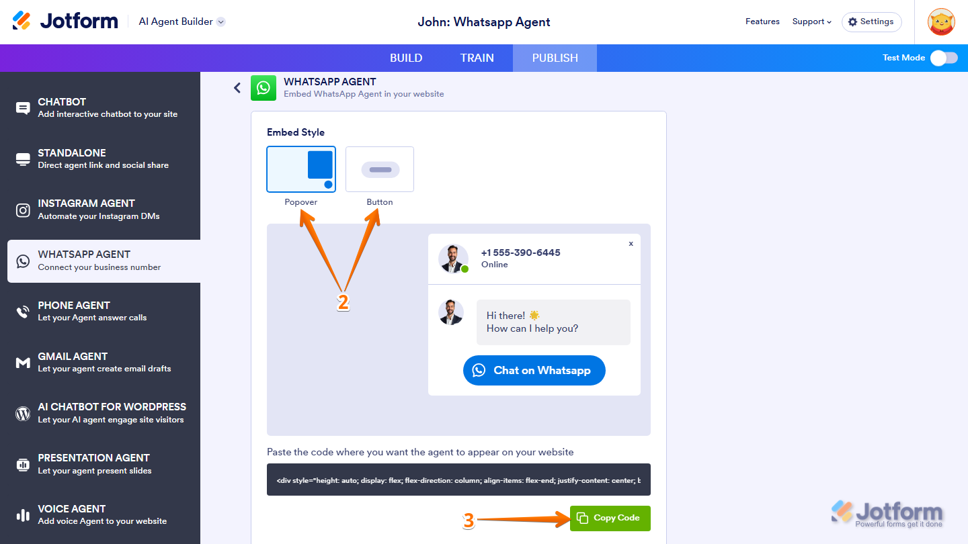The image size is (968, 544).
Task: Toggle the Test Mode switch
Action: pyautogui.click(x=944, y=58)
